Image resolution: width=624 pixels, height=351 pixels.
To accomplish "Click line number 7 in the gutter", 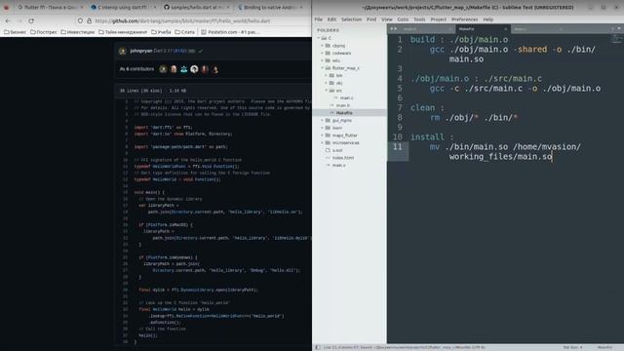I will click(x=400, y=108).
